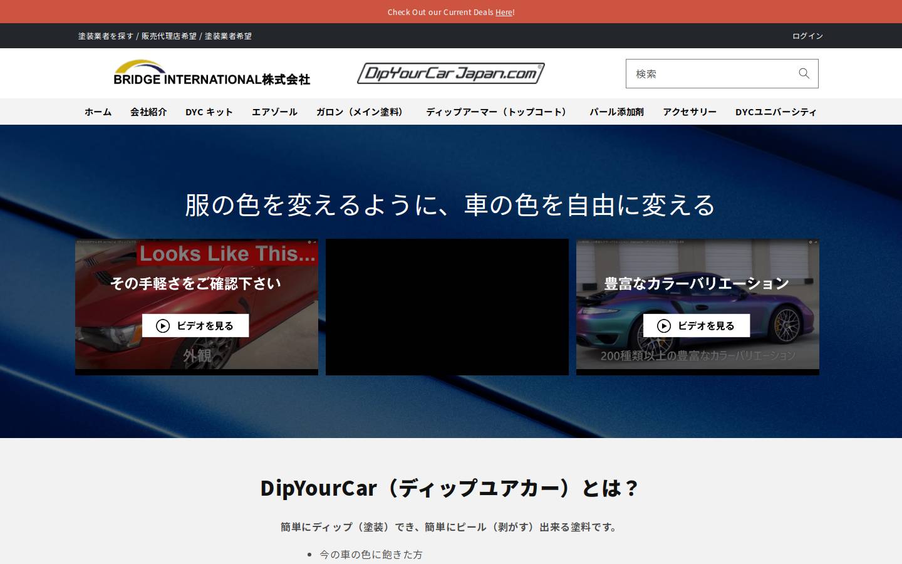Viewport: 902px width, 564px height.
Task: Open パール添加剤 menu item
Action: coord(616,112)
